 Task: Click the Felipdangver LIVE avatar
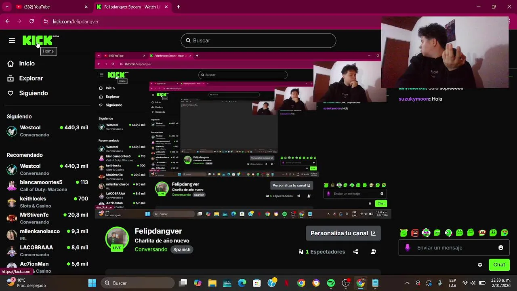tap(117, 239)
